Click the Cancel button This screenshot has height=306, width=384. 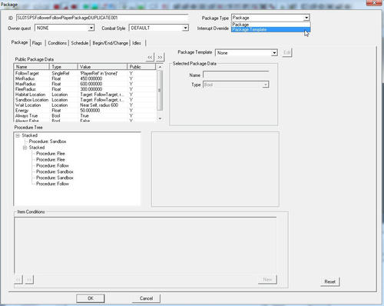tap(146, 298)
